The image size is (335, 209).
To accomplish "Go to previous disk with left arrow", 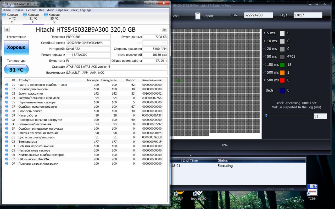I will click(7, 30).
